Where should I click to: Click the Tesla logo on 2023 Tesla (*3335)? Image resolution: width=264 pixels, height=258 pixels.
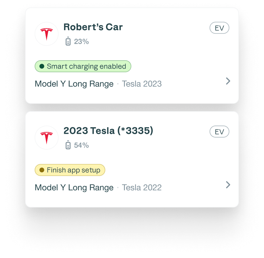click(x=47, y=138)
